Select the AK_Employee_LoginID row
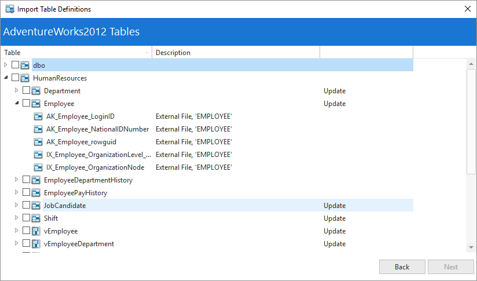Viewport: 477px width, 281px height. click(80, 116)
